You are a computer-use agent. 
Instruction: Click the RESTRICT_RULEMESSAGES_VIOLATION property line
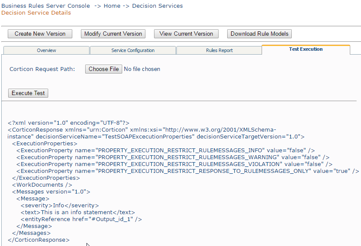[175, 164]
